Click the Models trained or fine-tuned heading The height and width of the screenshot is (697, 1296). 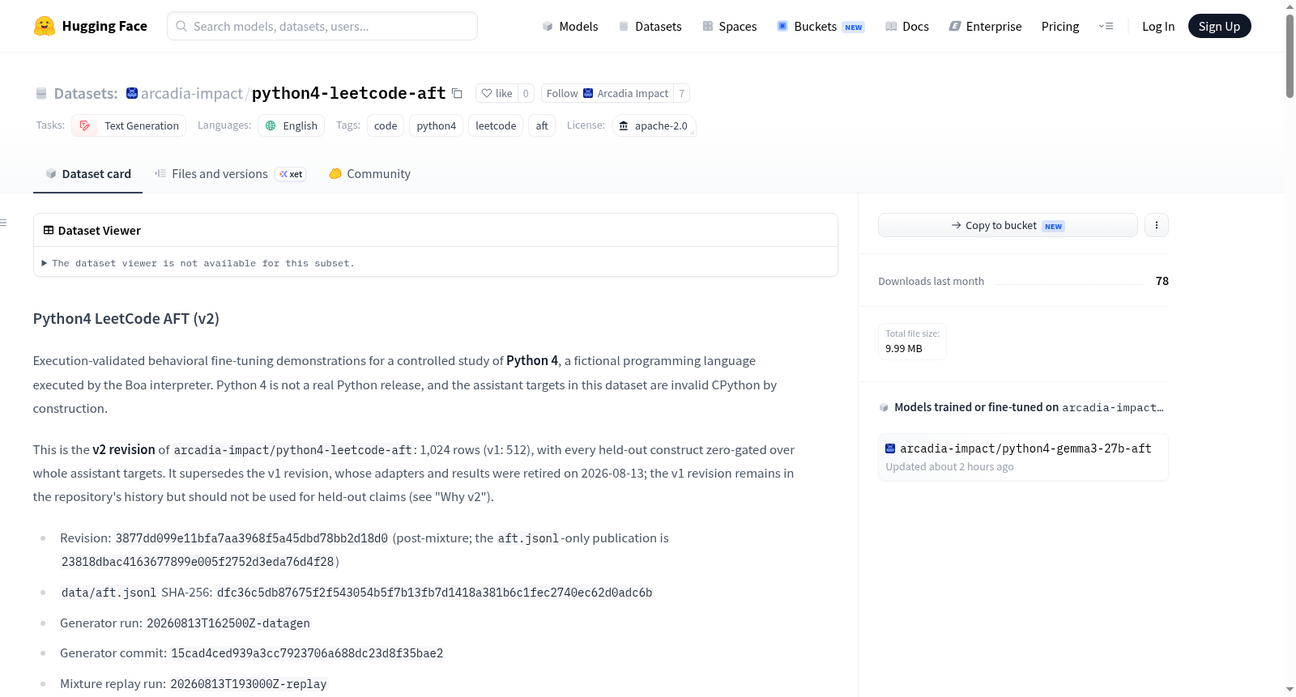pos(1029,407)
